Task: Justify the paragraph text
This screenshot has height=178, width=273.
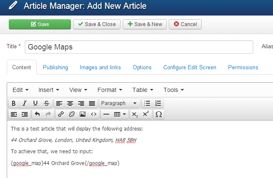Action: [x=92, y=103]
